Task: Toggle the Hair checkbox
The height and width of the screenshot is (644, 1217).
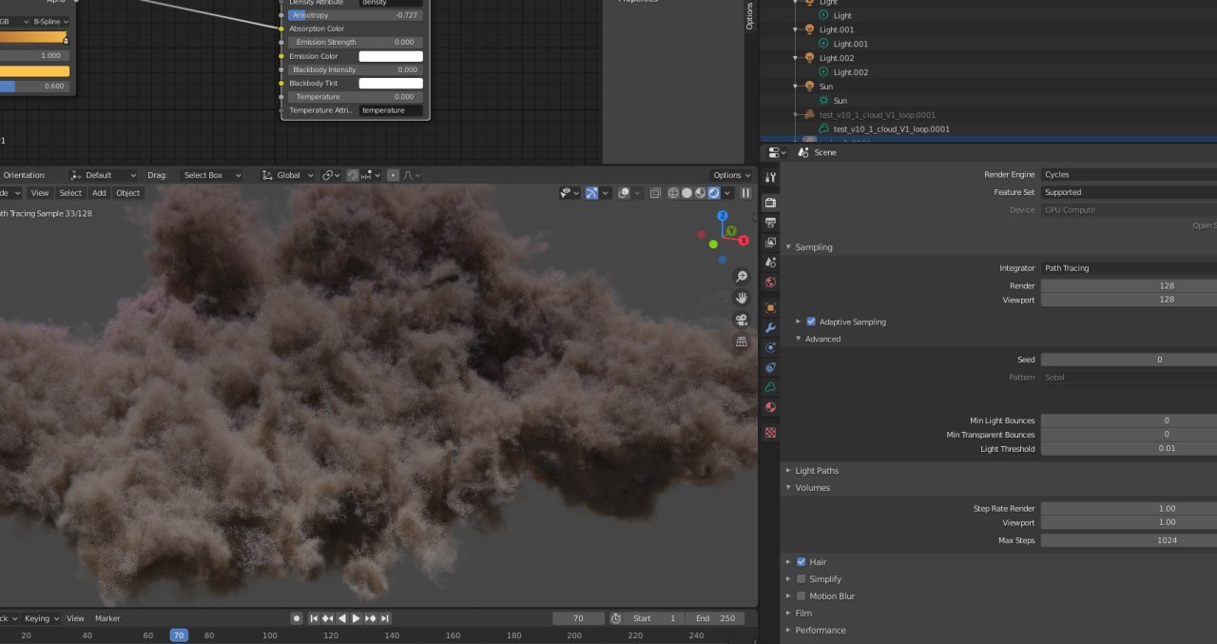Action: (802, 562)
